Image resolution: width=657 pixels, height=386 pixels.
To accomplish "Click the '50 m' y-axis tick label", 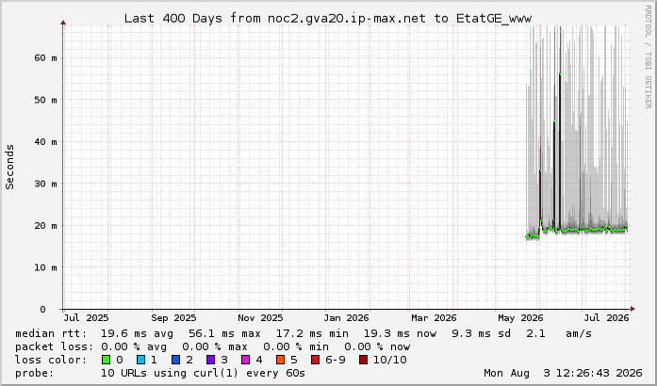I will click(45, 100).
